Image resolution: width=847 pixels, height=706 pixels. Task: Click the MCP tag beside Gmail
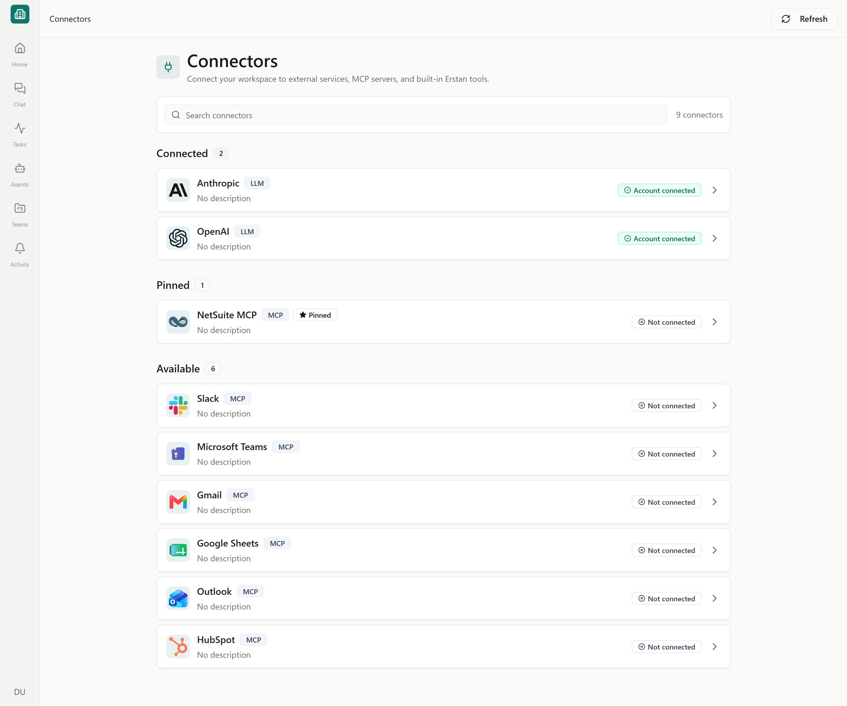coord(240,495)
